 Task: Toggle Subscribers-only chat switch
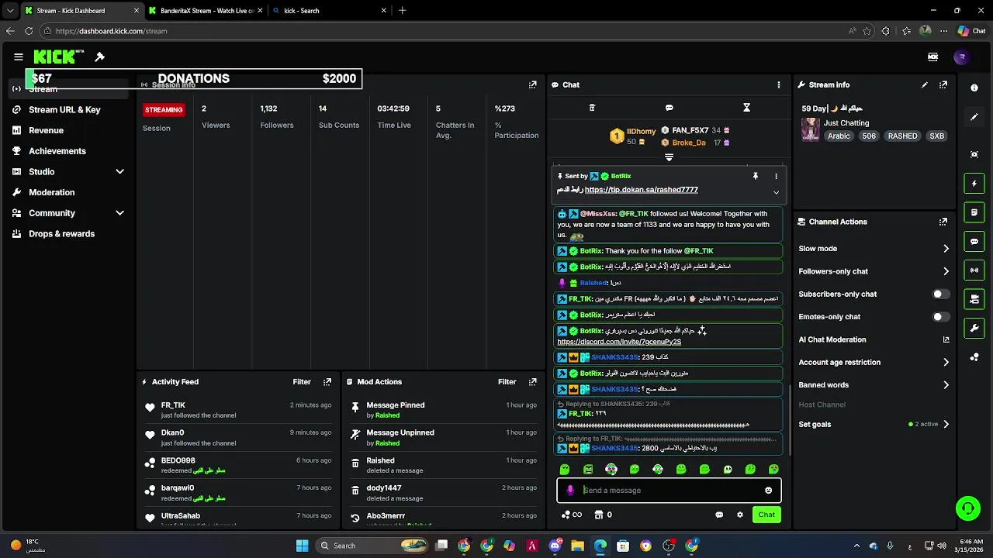coord(940,294)
